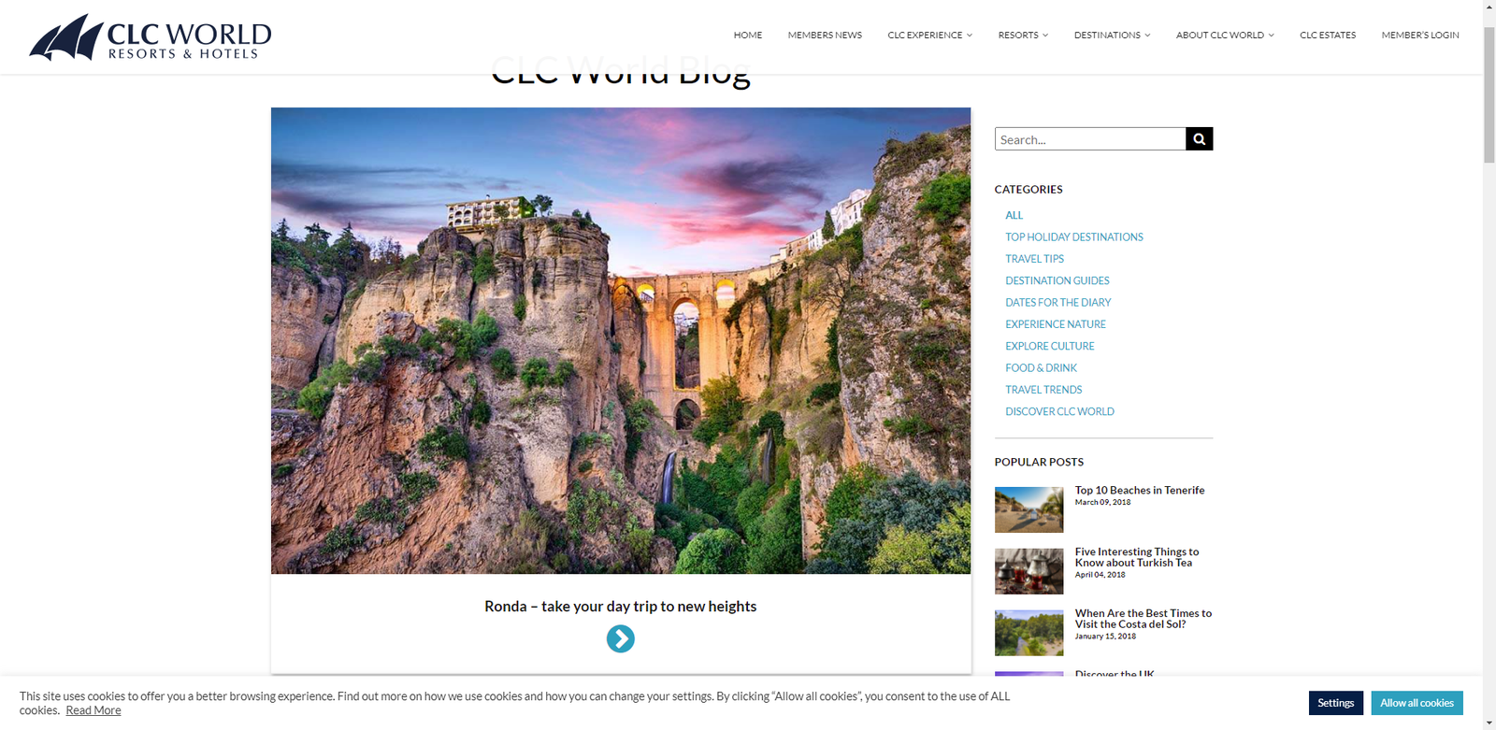
Task: Open the About CLC World dropdown
Action: (1225, 36)
